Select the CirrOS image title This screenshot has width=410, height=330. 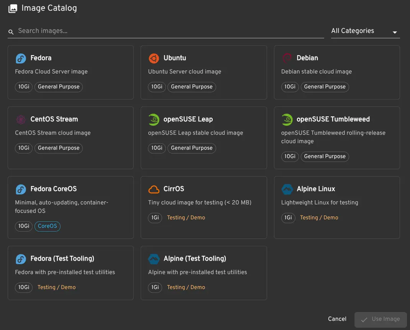pos(174,189)
